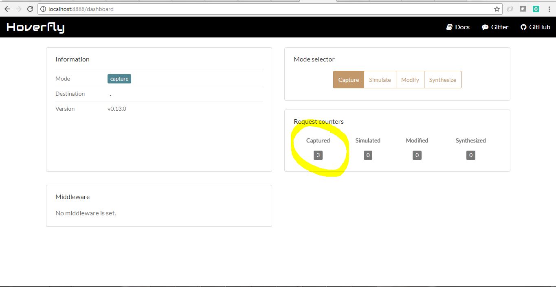
Task: Click the Destination label
Action: point(70,94)
